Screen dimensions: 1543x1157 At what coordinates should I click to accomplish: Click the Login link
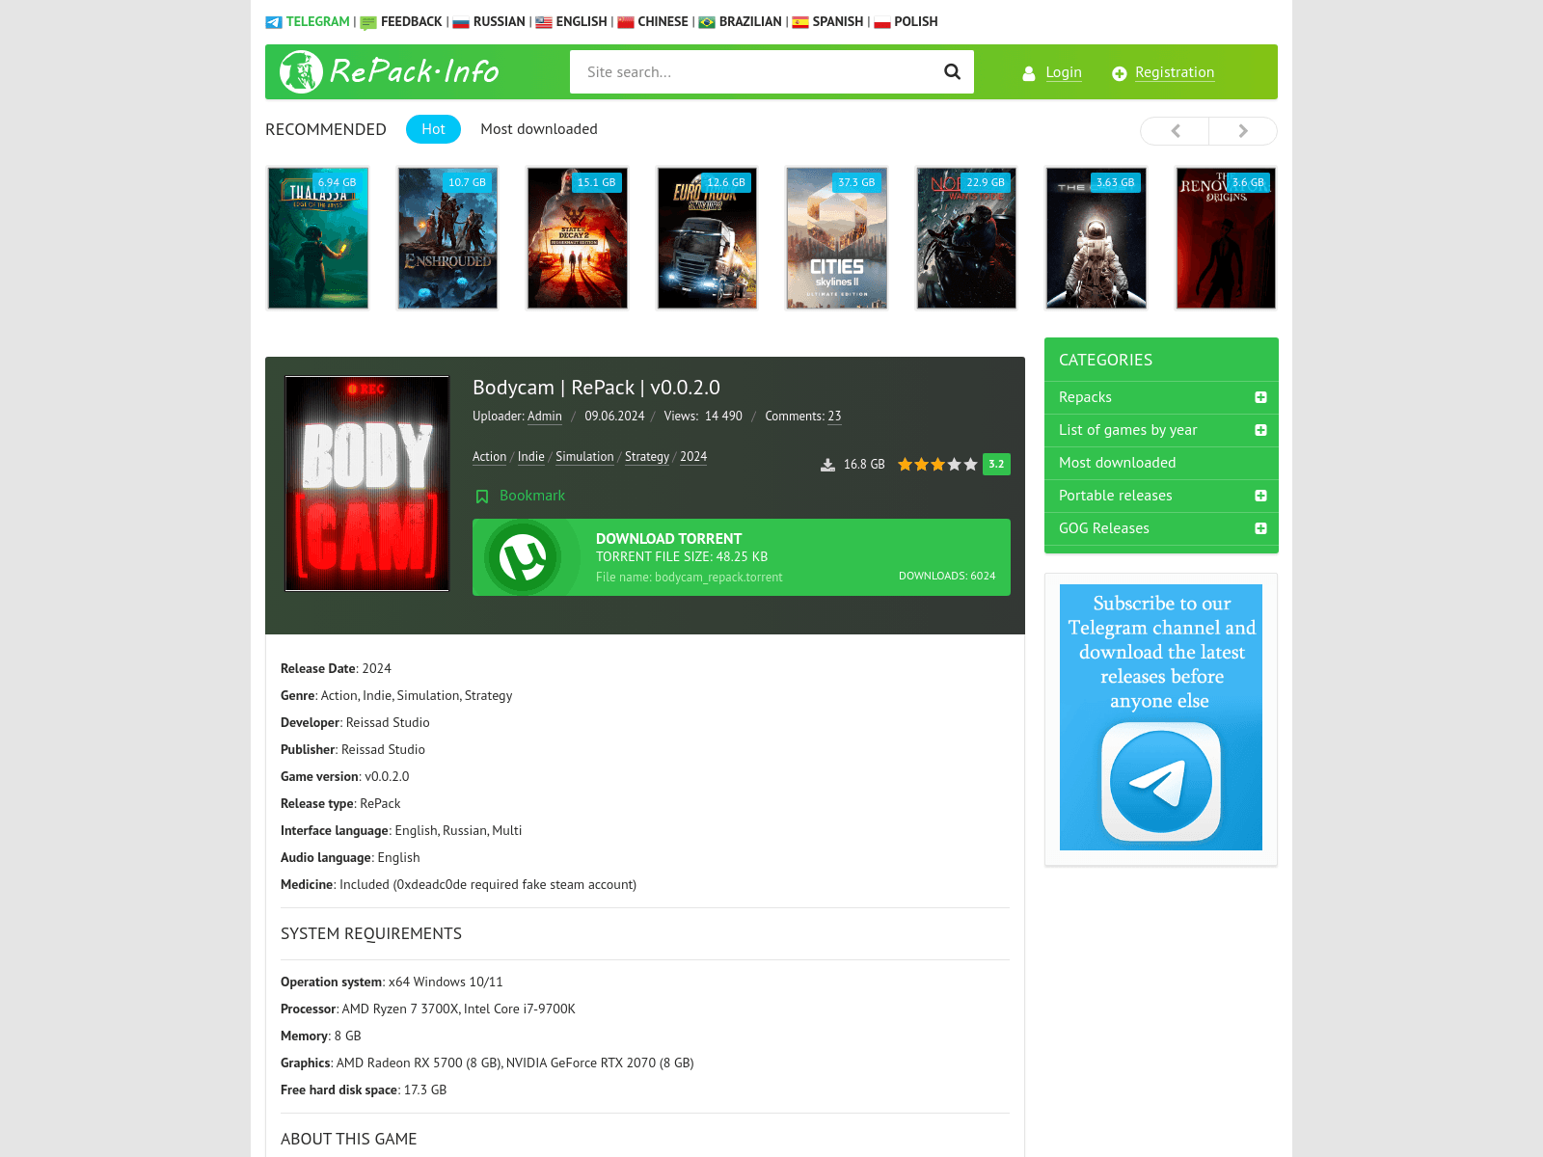click(1064, 72)
